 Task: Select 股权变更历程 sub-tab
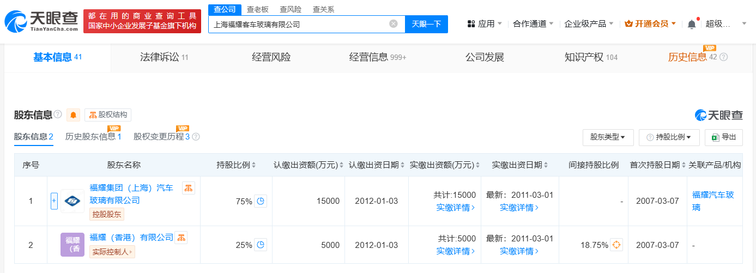161,136
